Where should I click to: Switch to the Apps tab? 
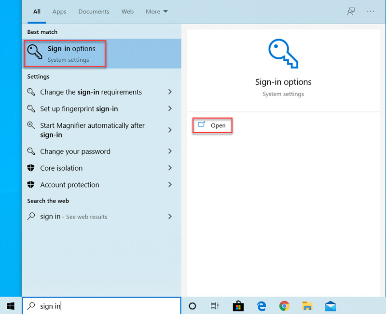click(x=59, y=11)
